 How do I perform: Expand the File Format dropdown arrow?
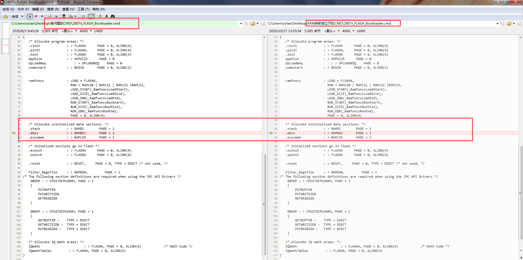[x=75, y=16]
